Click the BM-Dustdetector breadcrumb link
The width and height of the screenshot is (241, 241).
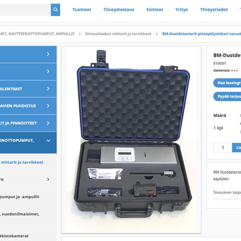pos(202,34)
